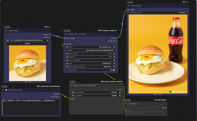Click the Comfly_Flux_Kontext node collapse dot
197x121 pixels.
click(x=65, y=34)
